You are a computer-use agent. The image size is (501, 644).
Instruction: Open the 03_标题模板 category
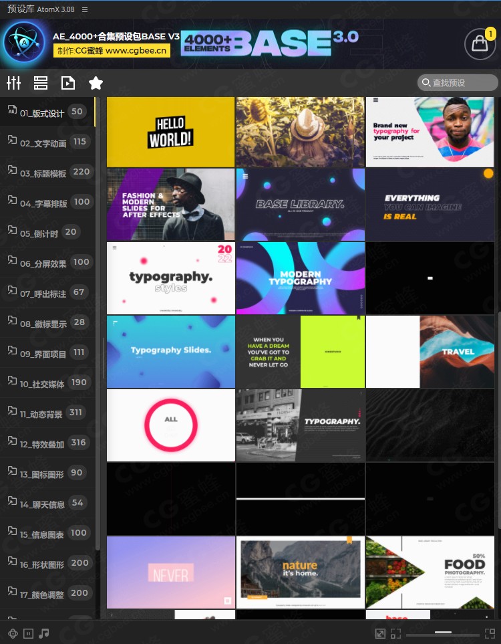(47, 172)
